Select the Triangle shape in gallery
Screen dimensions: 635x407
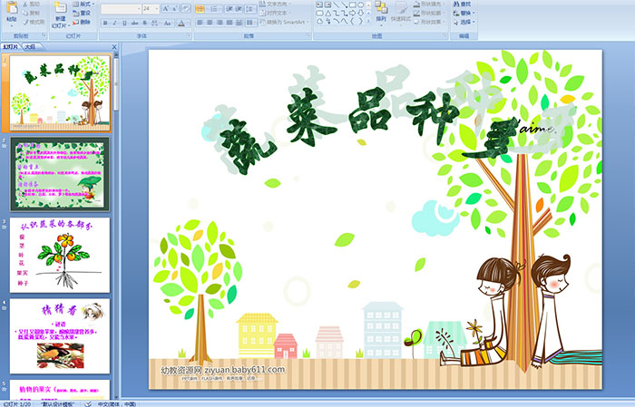[x=328, y=14]
